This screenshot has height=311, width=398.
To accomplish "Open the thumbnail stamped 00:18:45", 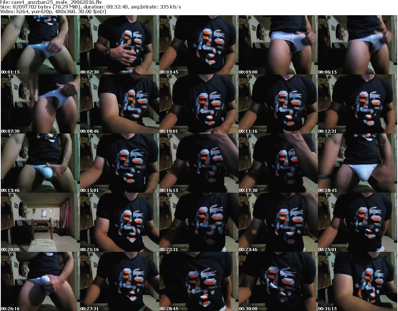I will click(x=358, y=163).
